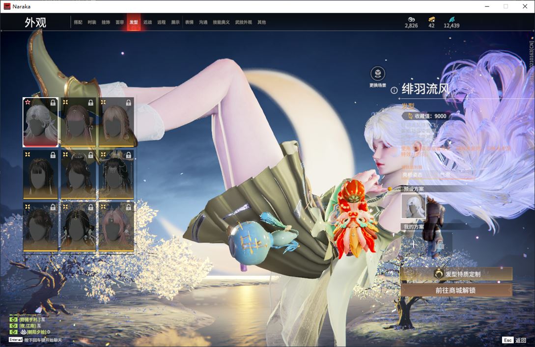Viewport: 535px width, 347px height.
Task: Click the 发型特质定制 button
Action: 456,274
